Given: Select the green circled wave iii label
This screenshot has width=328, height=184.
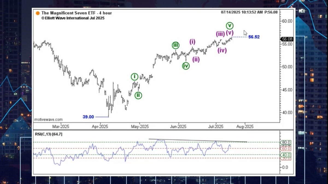Looking at the screenshot, I should [x=175, y=46].
